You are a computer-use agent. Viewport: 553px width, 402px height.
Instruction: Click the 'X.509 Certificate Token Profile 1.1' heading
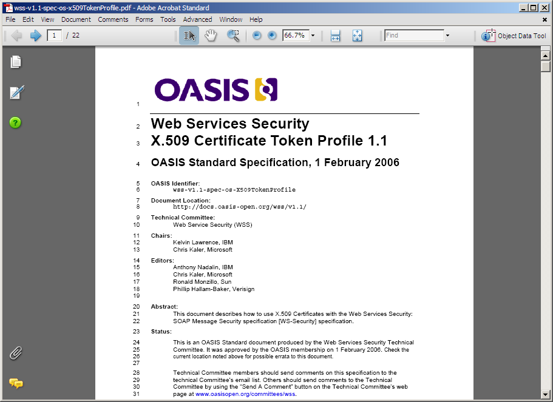tap(269, 141)
